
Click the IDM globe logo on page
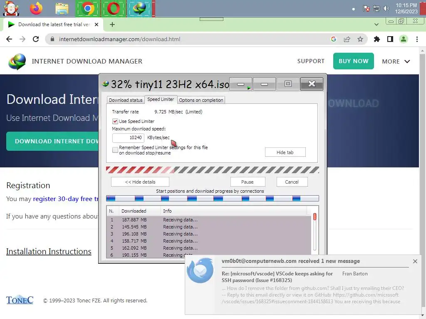tap(17, 61)
